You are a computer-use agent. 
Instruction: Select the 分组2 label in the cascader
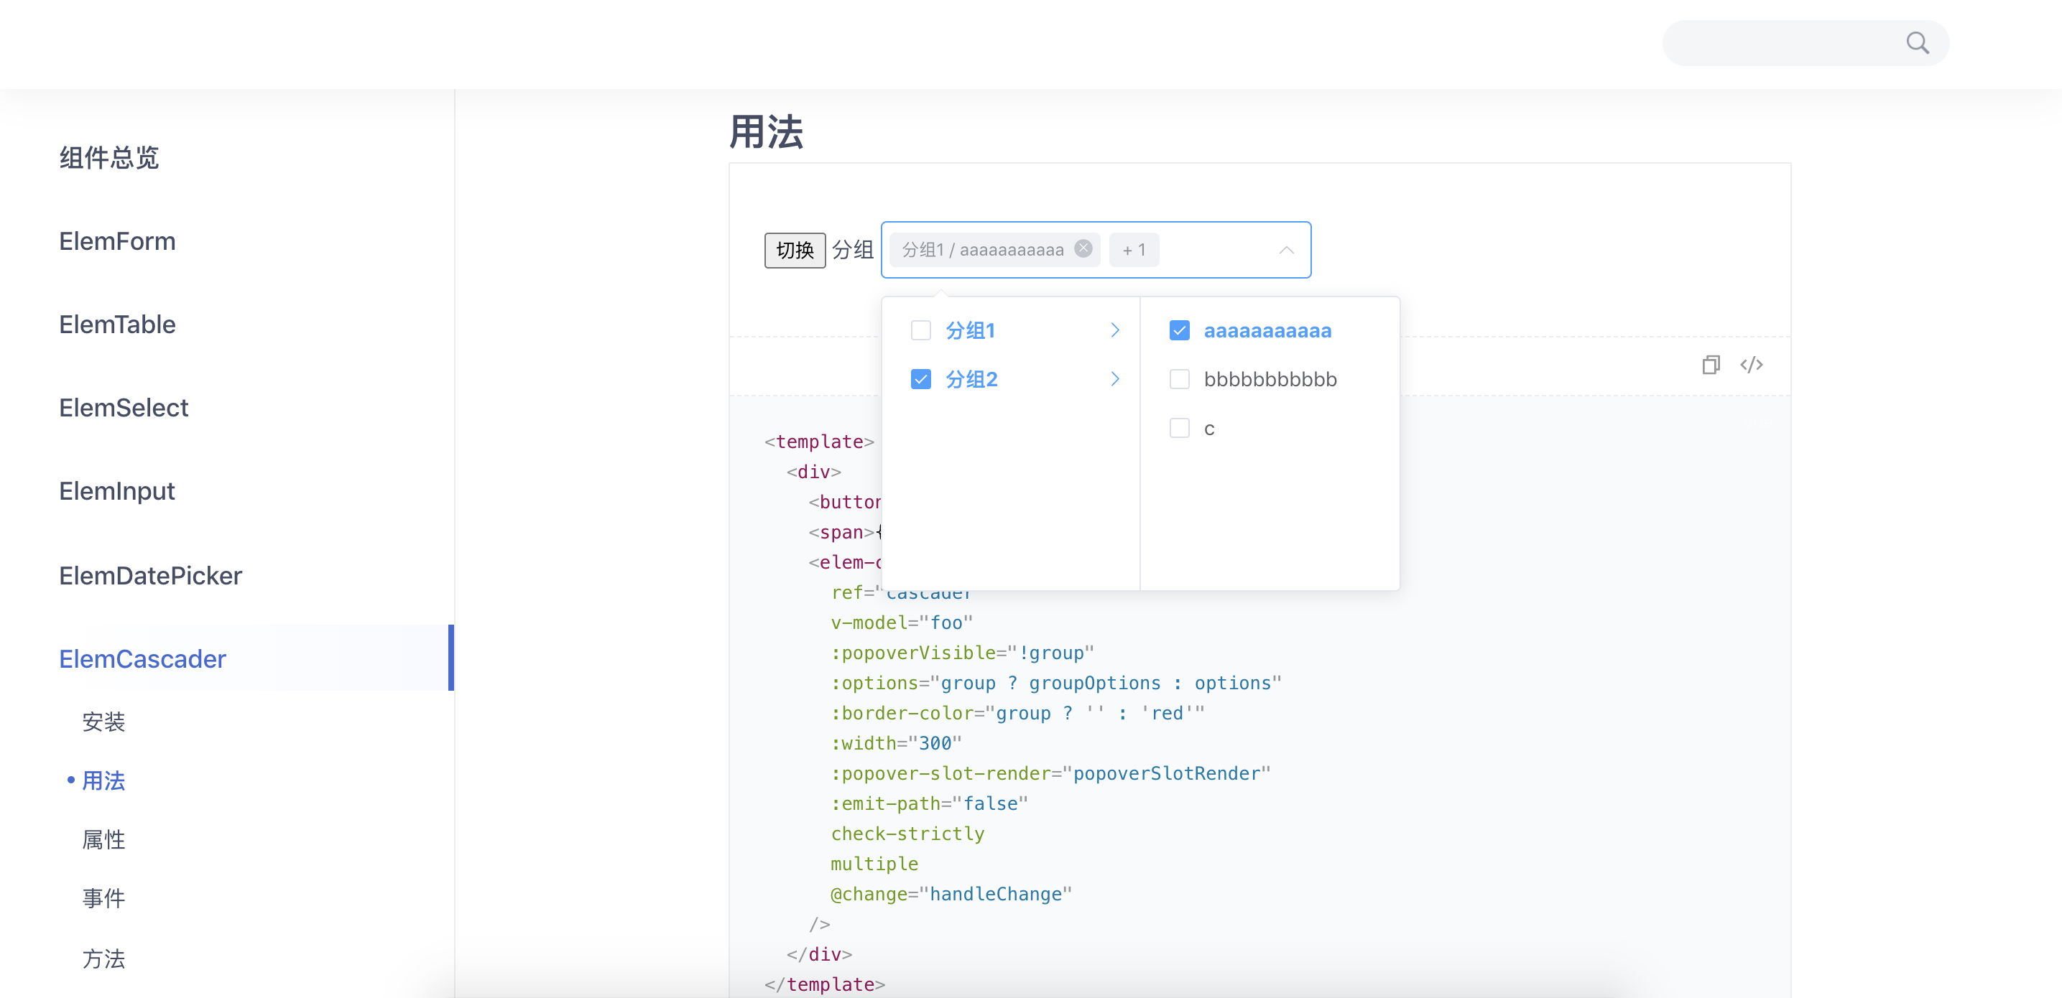point(972,379)
